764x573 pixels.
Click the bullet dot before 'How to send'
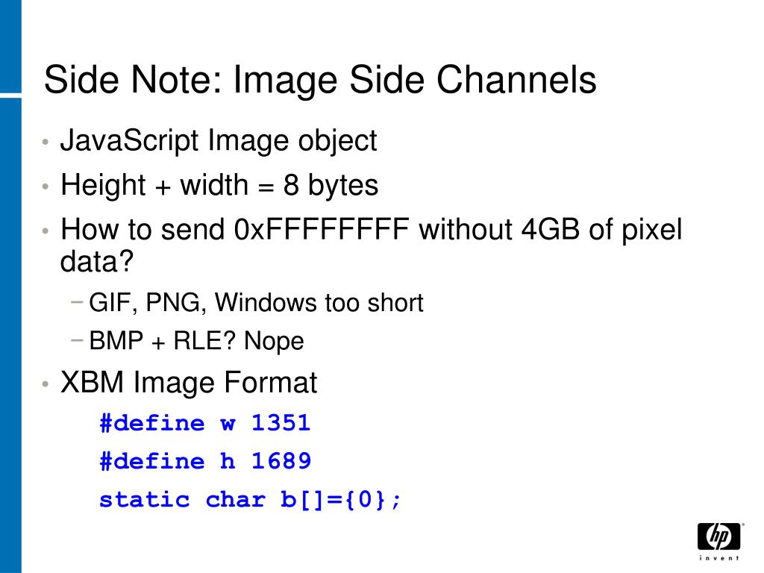click(x=46, y=231)
